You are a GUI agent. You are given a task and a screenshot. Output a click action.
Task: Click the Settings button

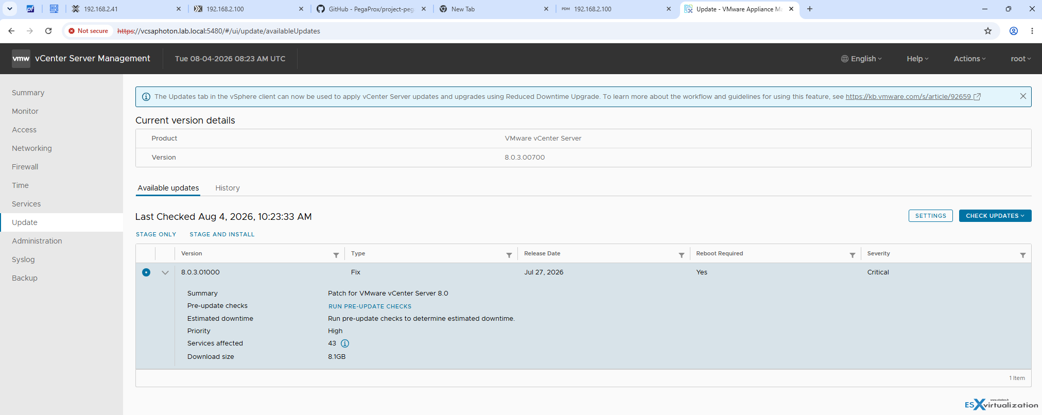coord(930,216)
